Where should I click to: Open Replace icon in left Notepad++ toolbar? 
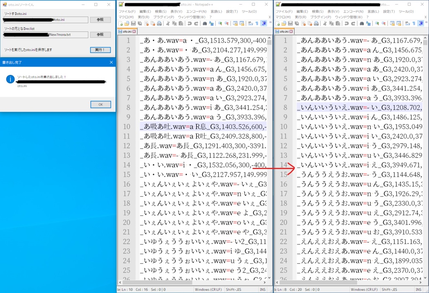(x=211, y=23)
